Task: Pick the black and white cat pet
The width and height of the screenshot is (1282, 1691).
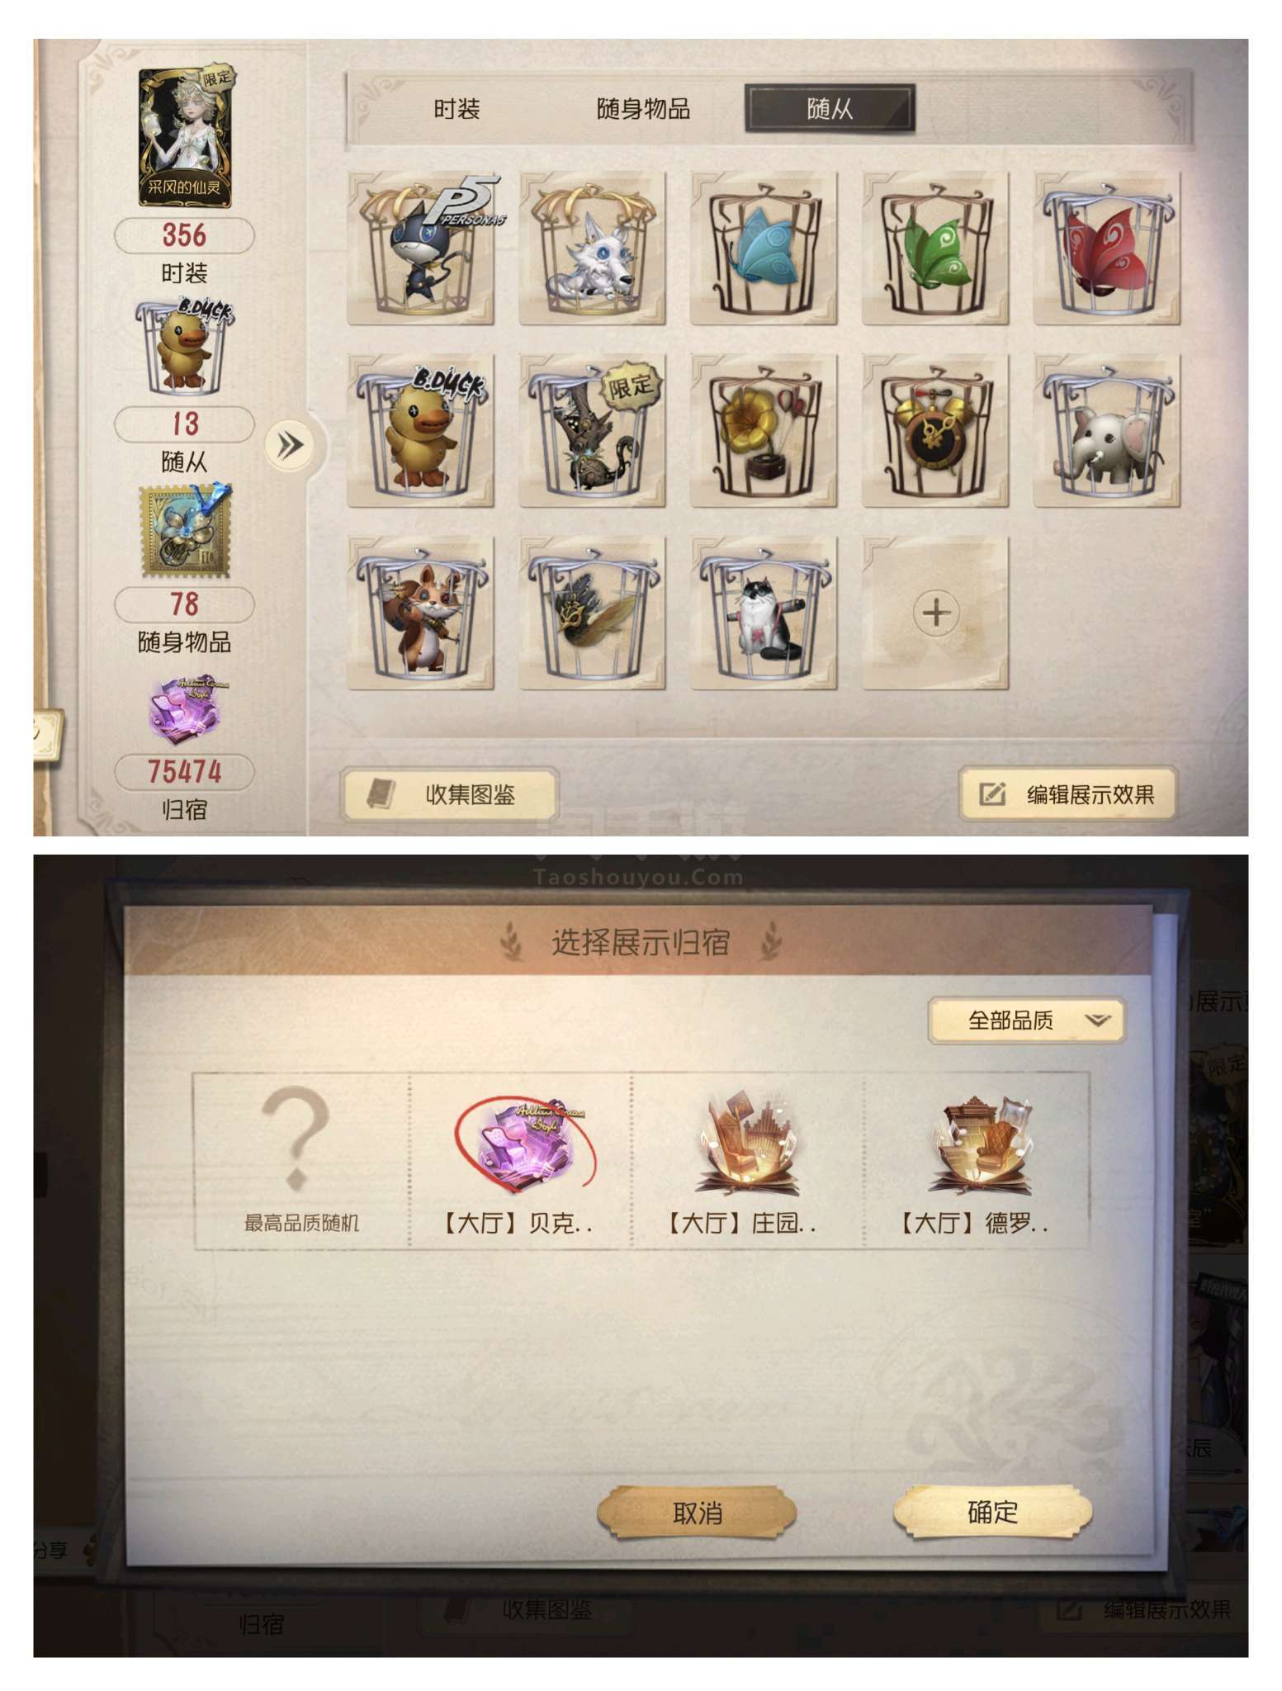Action: [764, 613]
